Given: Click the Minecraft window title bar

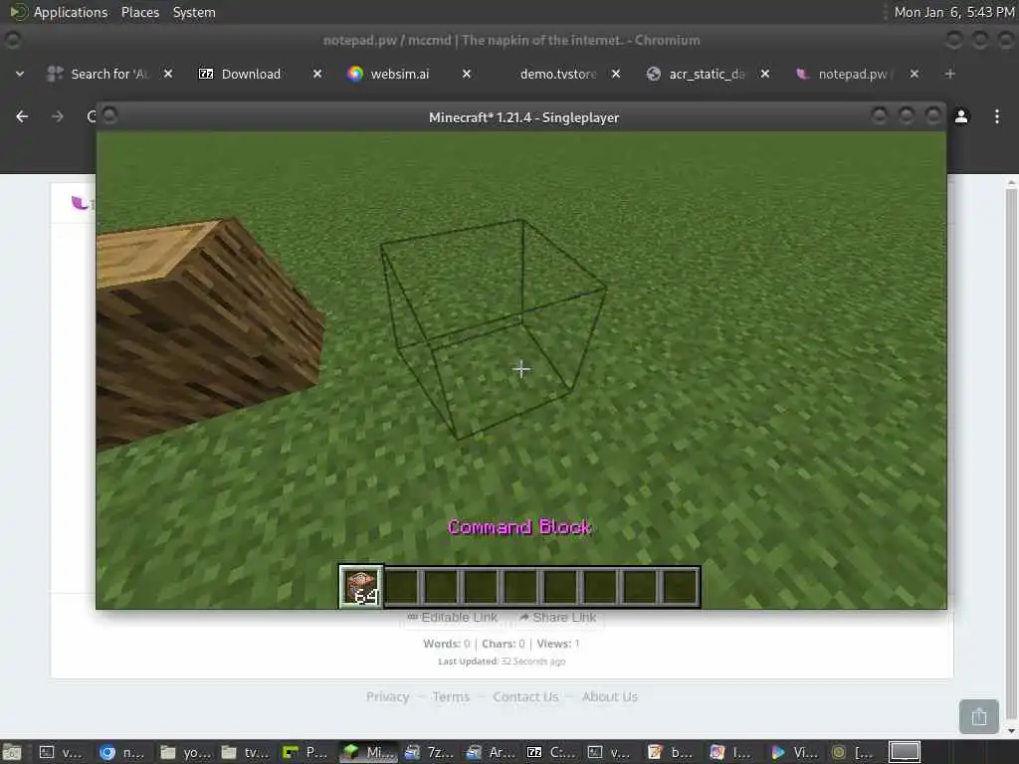Looking at the screenshot, I should coord(523,117).
